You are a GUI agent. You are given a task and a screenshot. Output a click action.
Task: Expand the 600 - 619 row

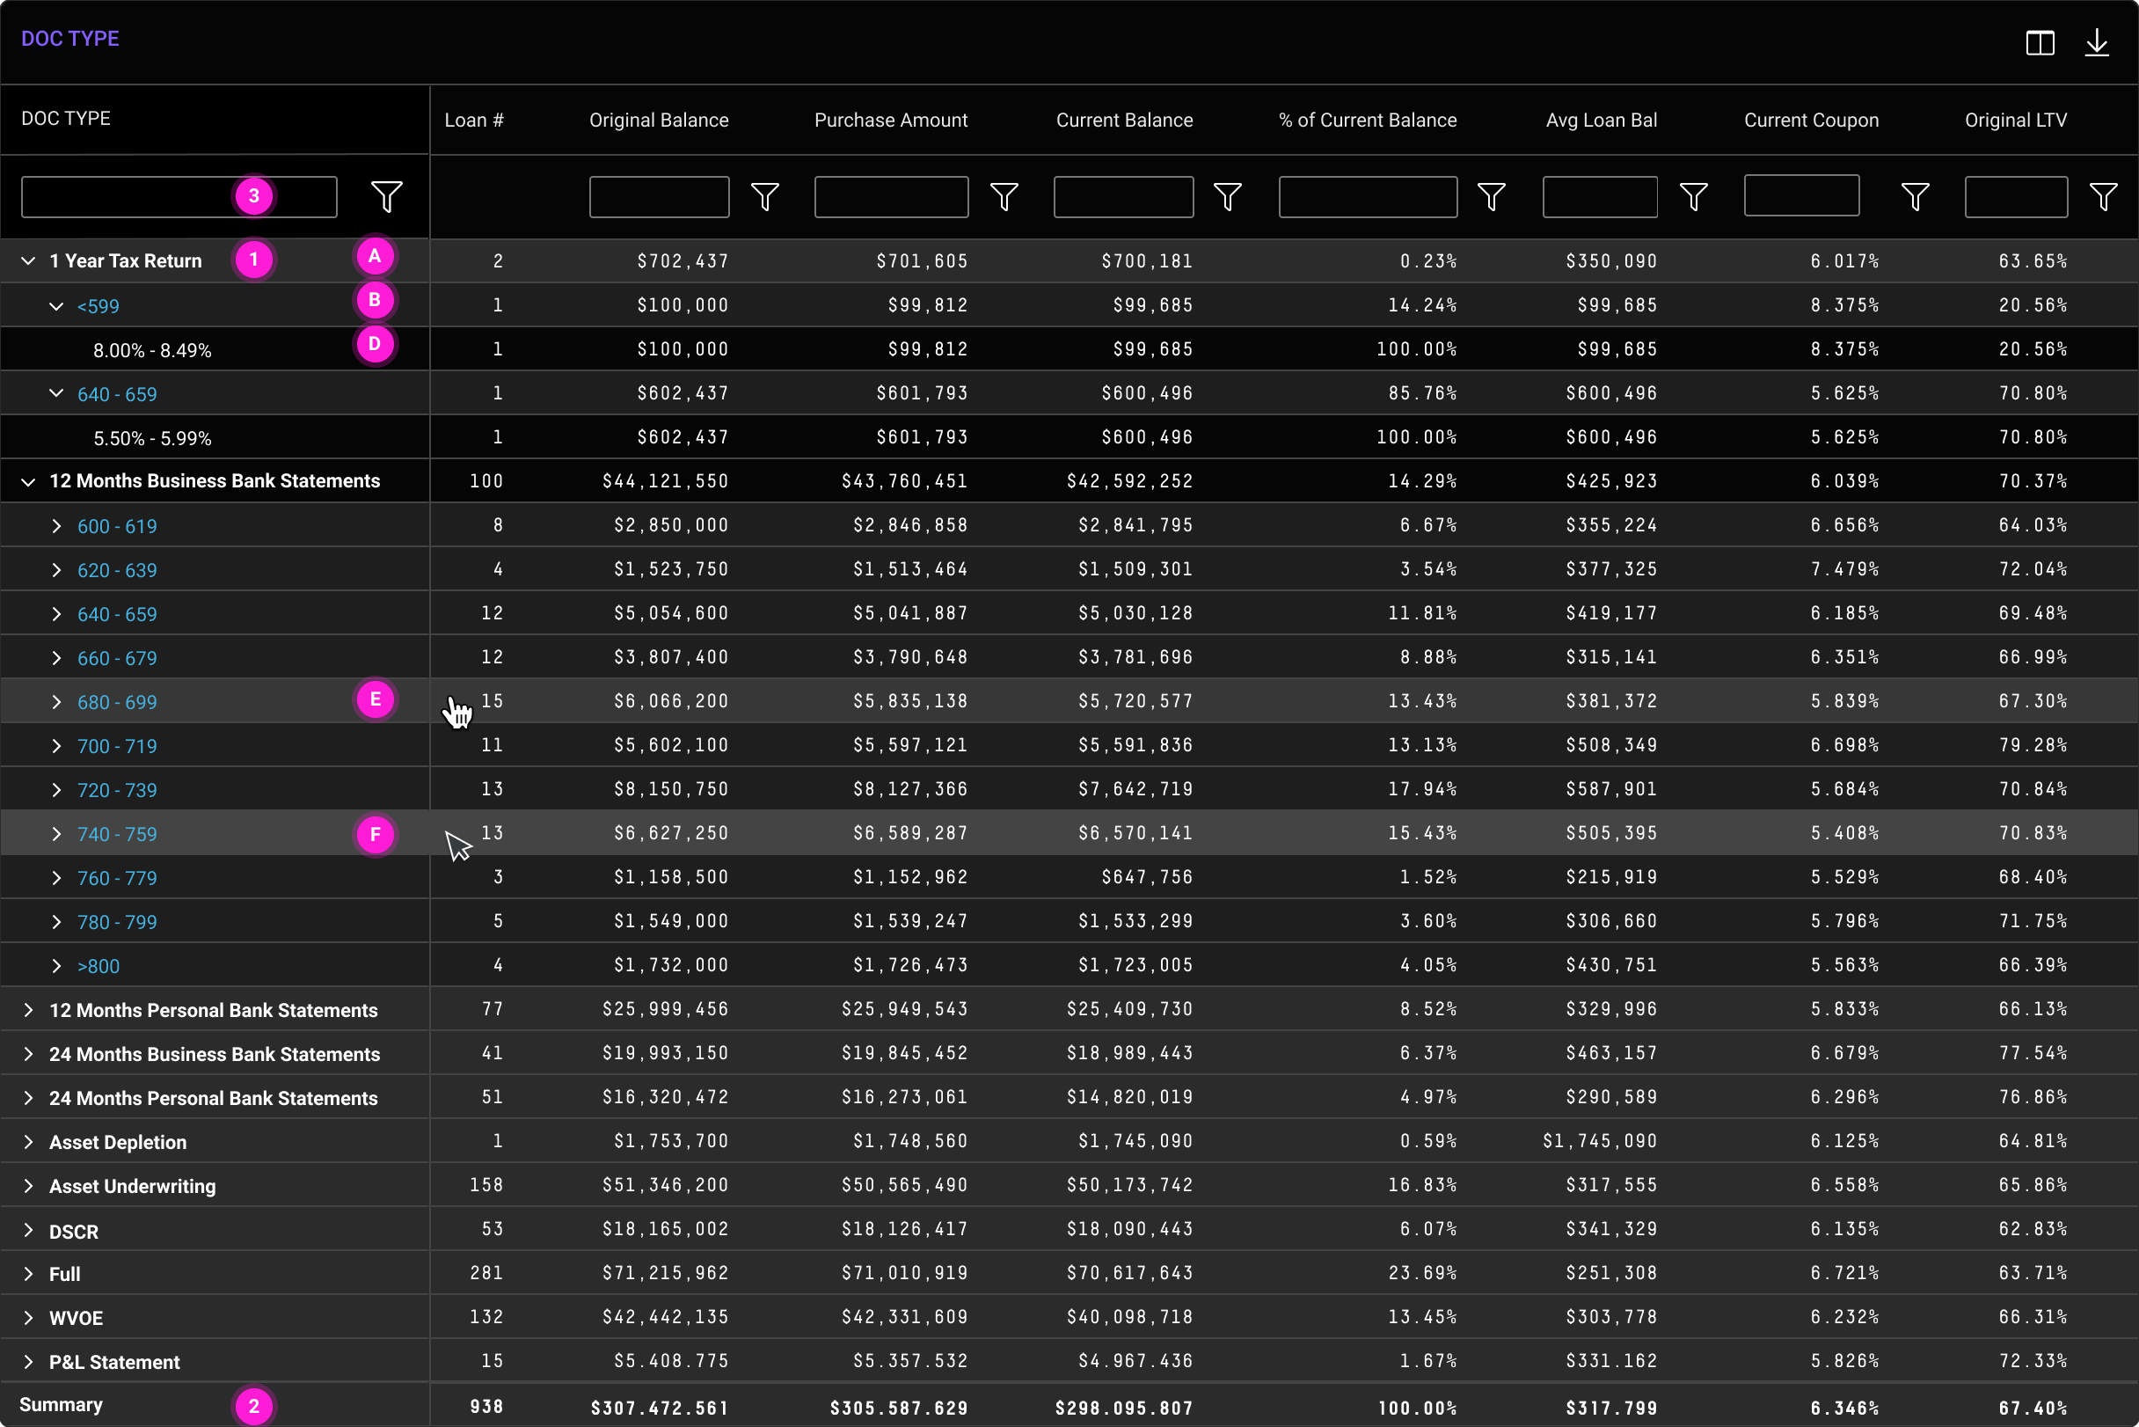click(x=56, y=526)
